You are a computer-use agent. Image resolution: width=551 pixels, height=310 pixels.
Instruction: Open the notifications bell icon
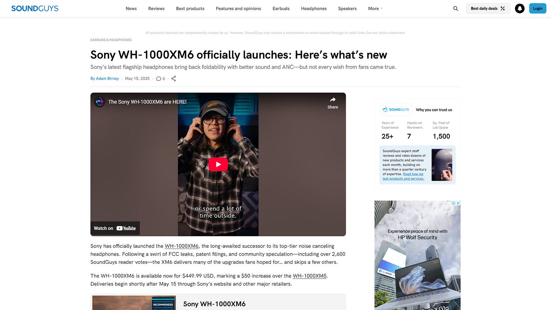(520, 8)
